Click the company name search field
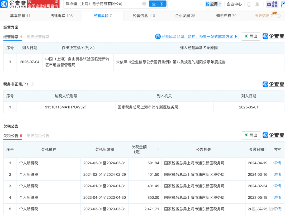 pos(104,4)
